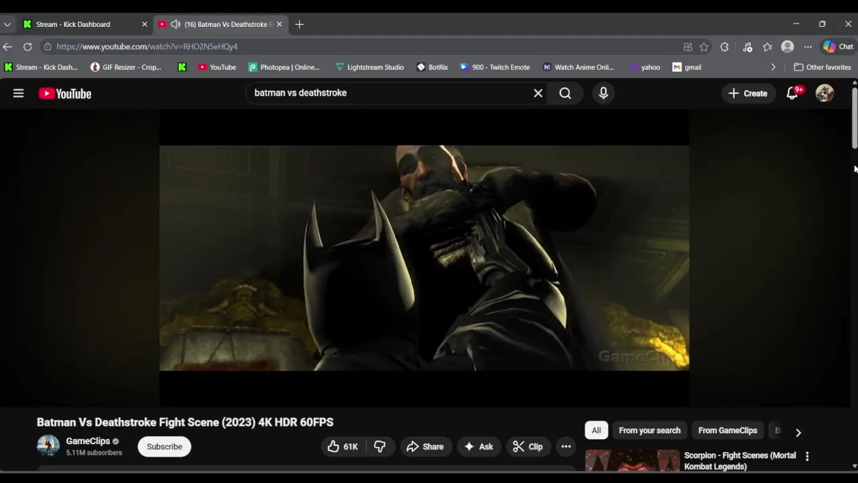Clear the search query with X
The width and height of the screenshot is (858, 483).
(x=538, y=93)
